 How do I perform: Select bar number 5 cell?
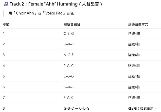[4, 76]
